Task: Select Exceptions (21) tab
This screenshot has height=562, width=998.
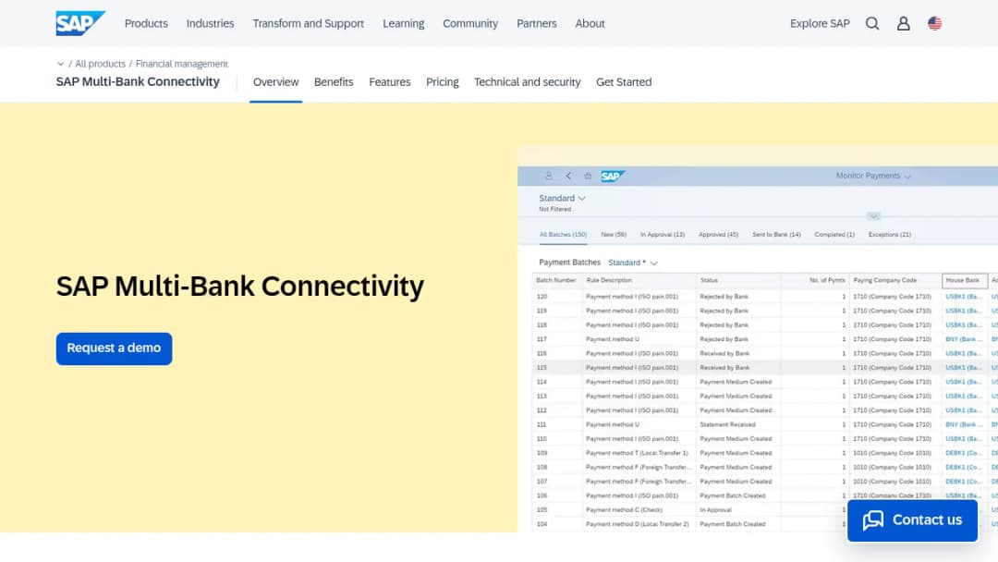Action: point(890,234)
